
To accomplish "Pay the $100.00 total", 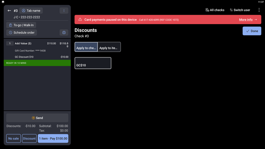I will coord(53,138).
